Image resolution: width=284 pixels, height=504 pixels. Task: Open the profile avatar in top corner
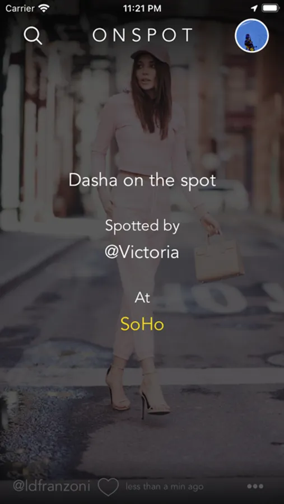[252, 36]
